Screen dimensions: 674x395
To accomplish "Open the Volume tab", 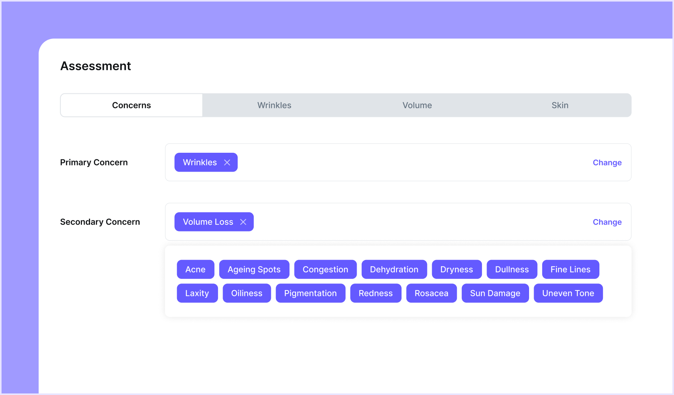I will point(417,105).
